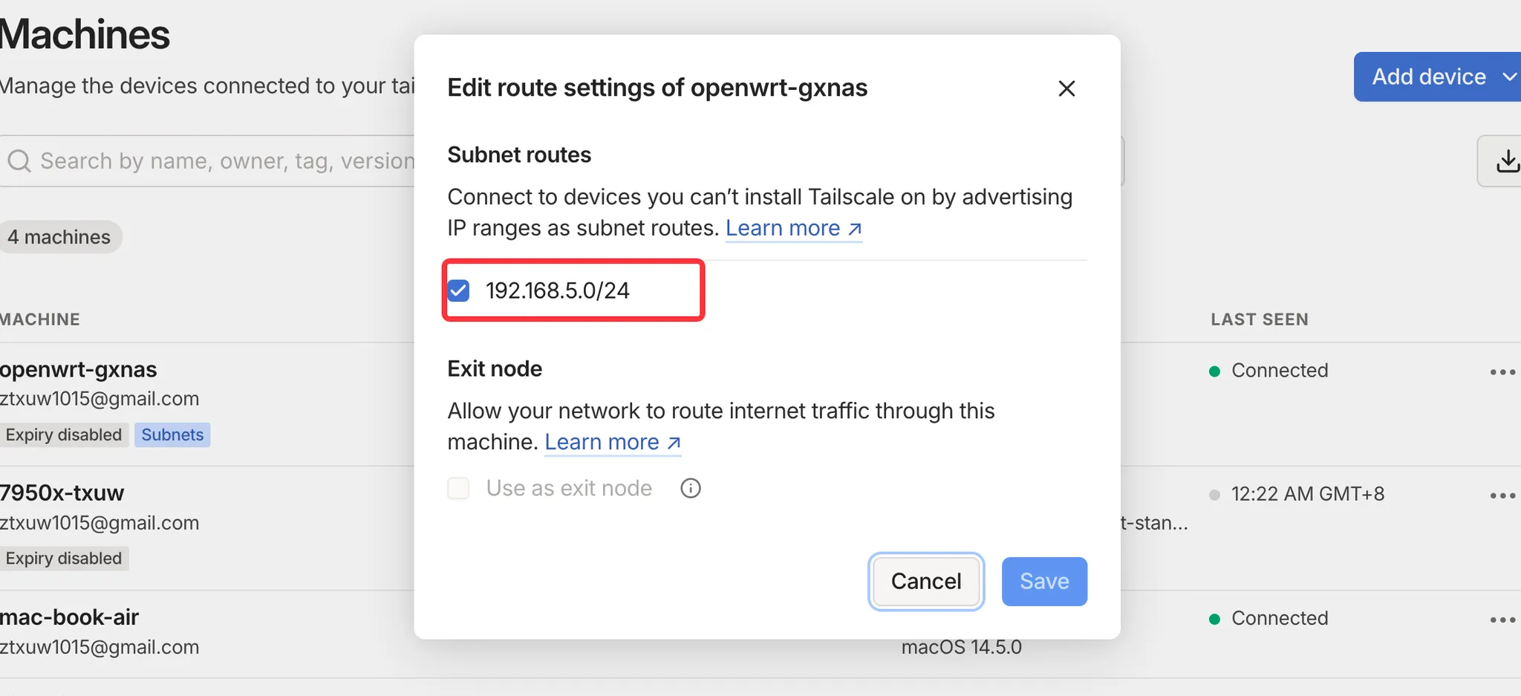Save the route settings
Viewport: 1521px width, 696px height.
(x=1043, y=581)
